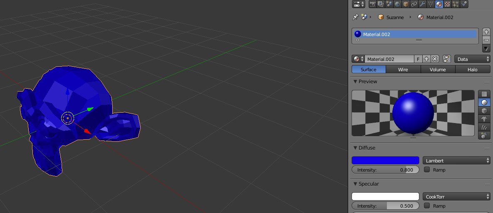Toggle the pin ID icon in breadcrumb

coord(355,17)
